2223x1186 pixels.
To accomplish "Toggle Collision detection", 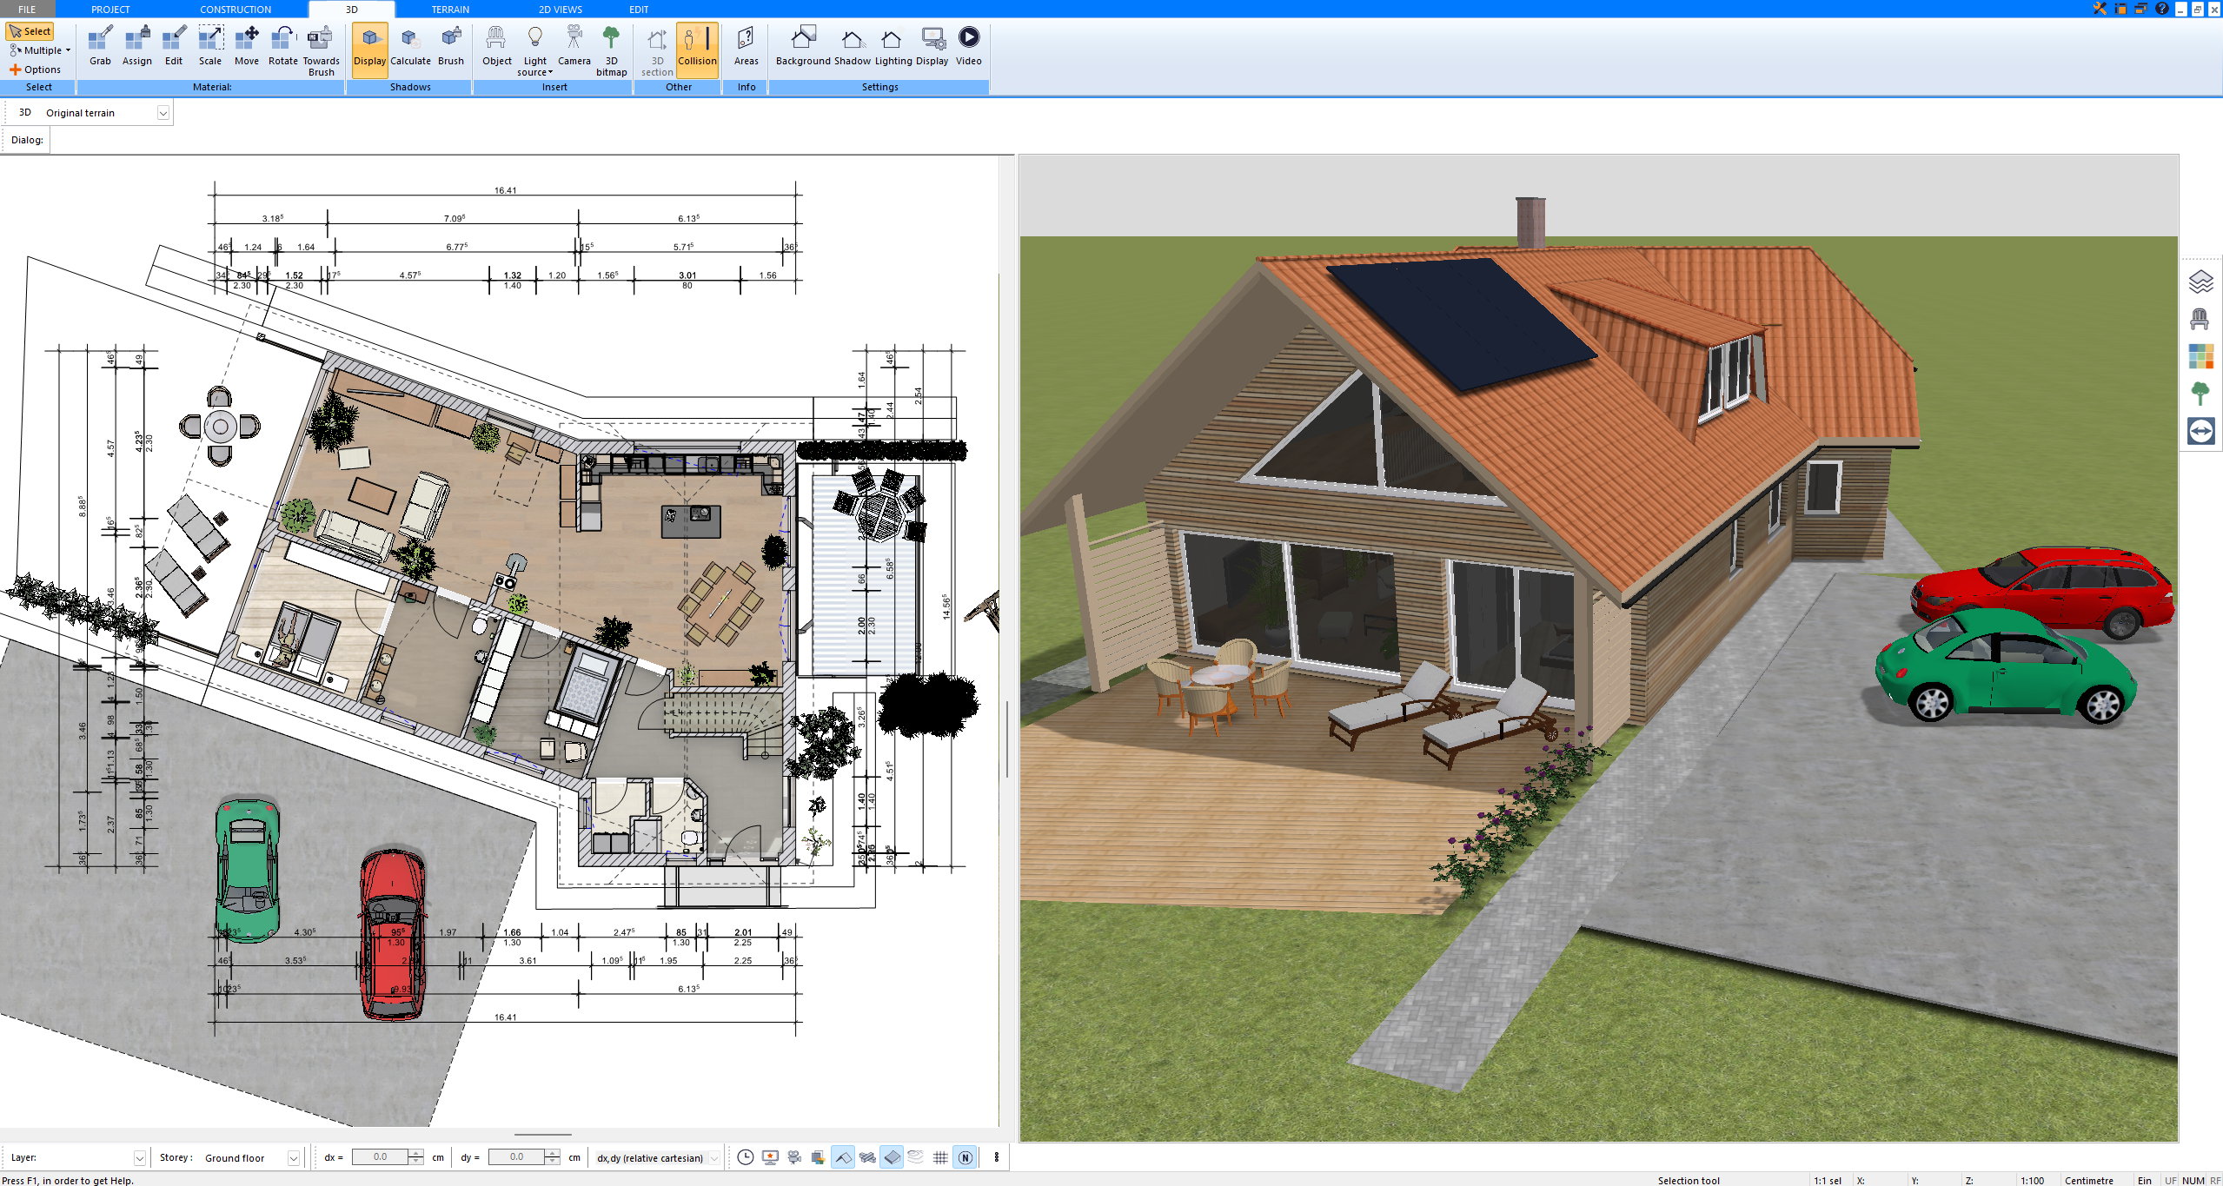I will pyautogui.click(x=697, y=50).
